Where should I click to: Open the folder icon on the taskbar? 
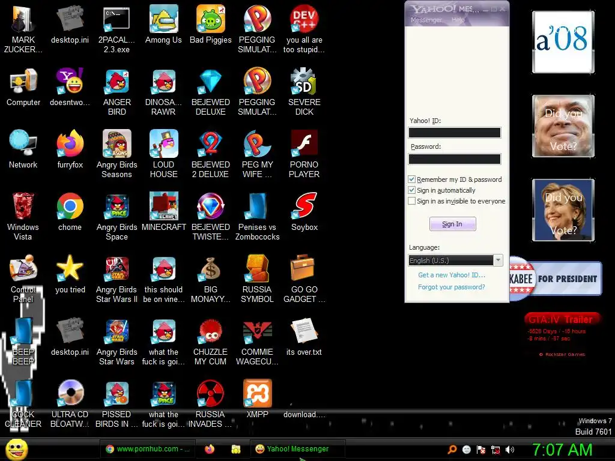click(235, 449)
